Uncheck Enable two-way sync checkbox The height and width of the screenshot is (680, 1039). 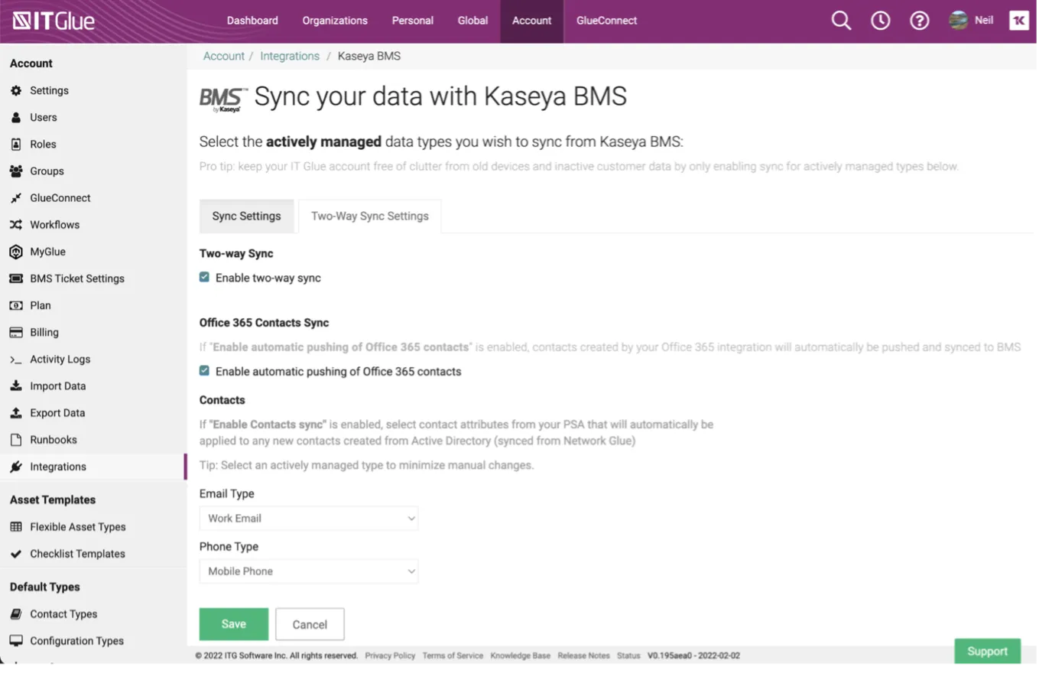pyautogui.click(x=204, y=277)
